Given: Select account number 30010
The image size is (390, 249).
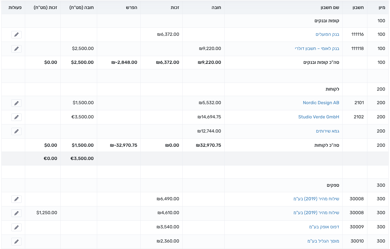Looking at the screenshot, I should pos(357,241).
